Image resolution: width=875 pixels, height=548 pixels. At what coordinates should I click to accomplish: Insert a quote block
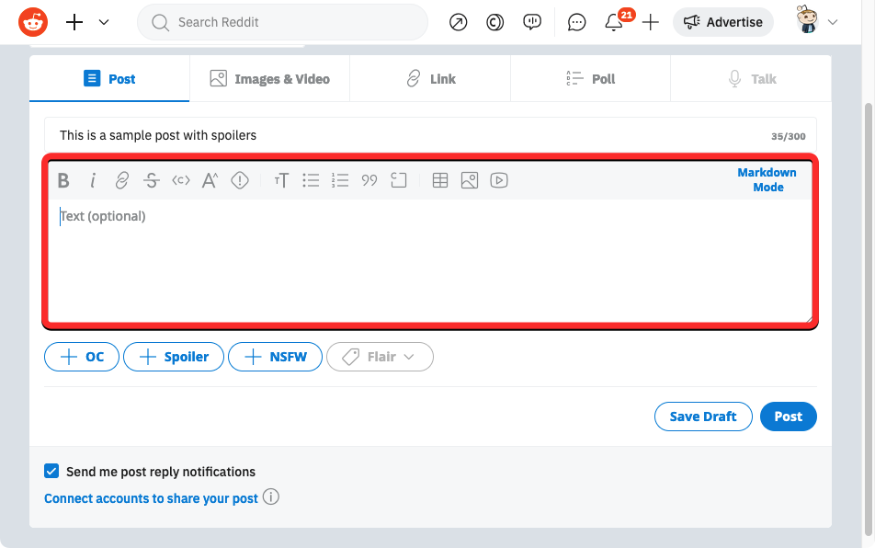point(369,181)
